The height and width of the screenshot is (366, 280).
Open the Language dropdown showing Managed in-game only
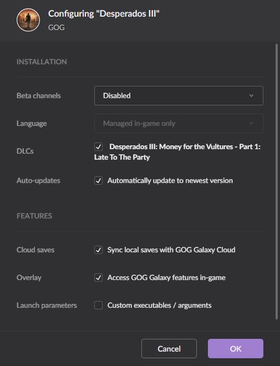(179, 124)
